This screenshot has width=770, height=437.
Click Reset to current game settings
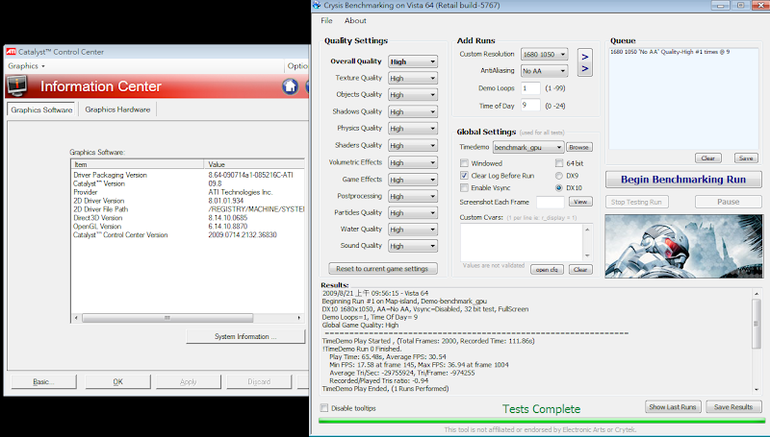click(x=382, y=269)
